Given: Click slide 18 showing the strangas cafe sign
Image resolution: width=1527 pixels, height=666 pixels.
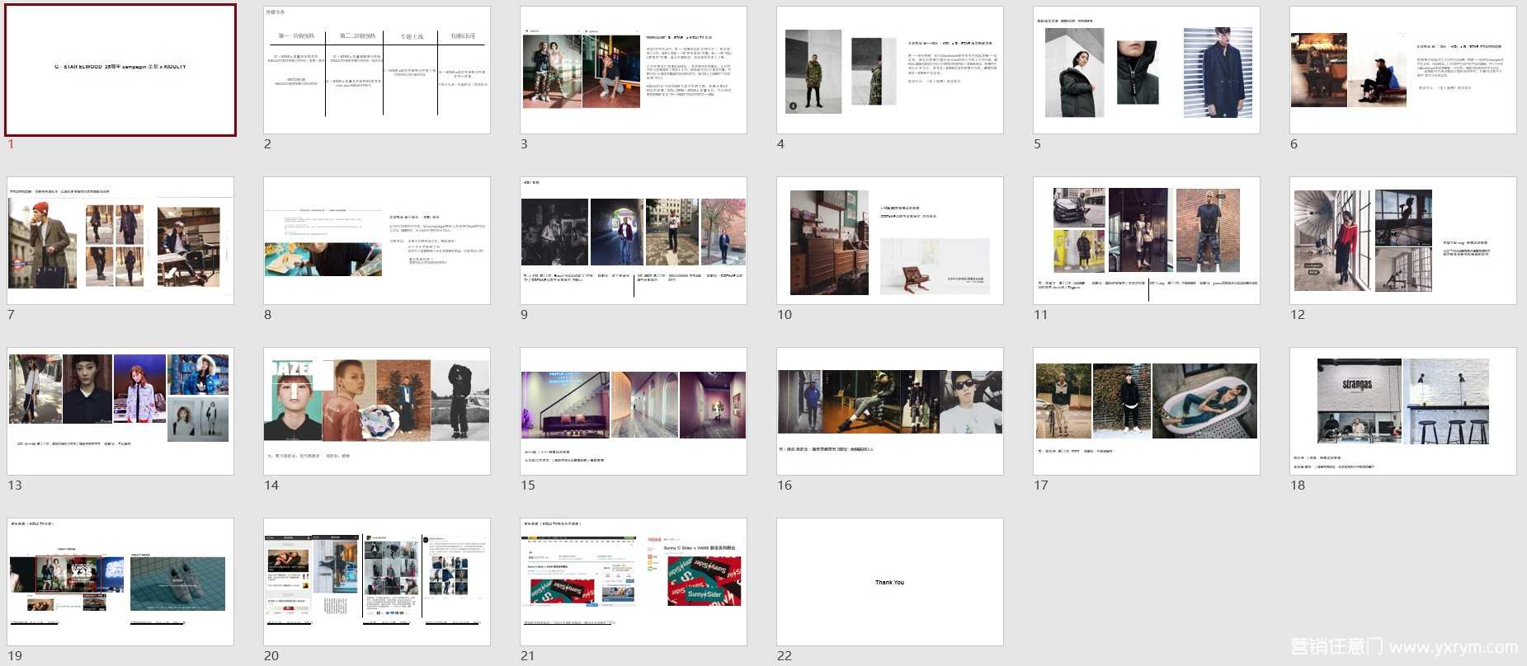Looking at the screenshot, I should [x=1403, y=411].
